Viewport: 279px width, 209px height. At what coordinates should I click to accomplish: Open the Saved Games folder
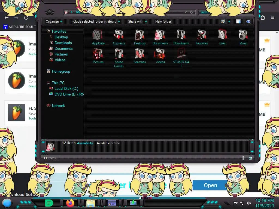coord(119,58)
